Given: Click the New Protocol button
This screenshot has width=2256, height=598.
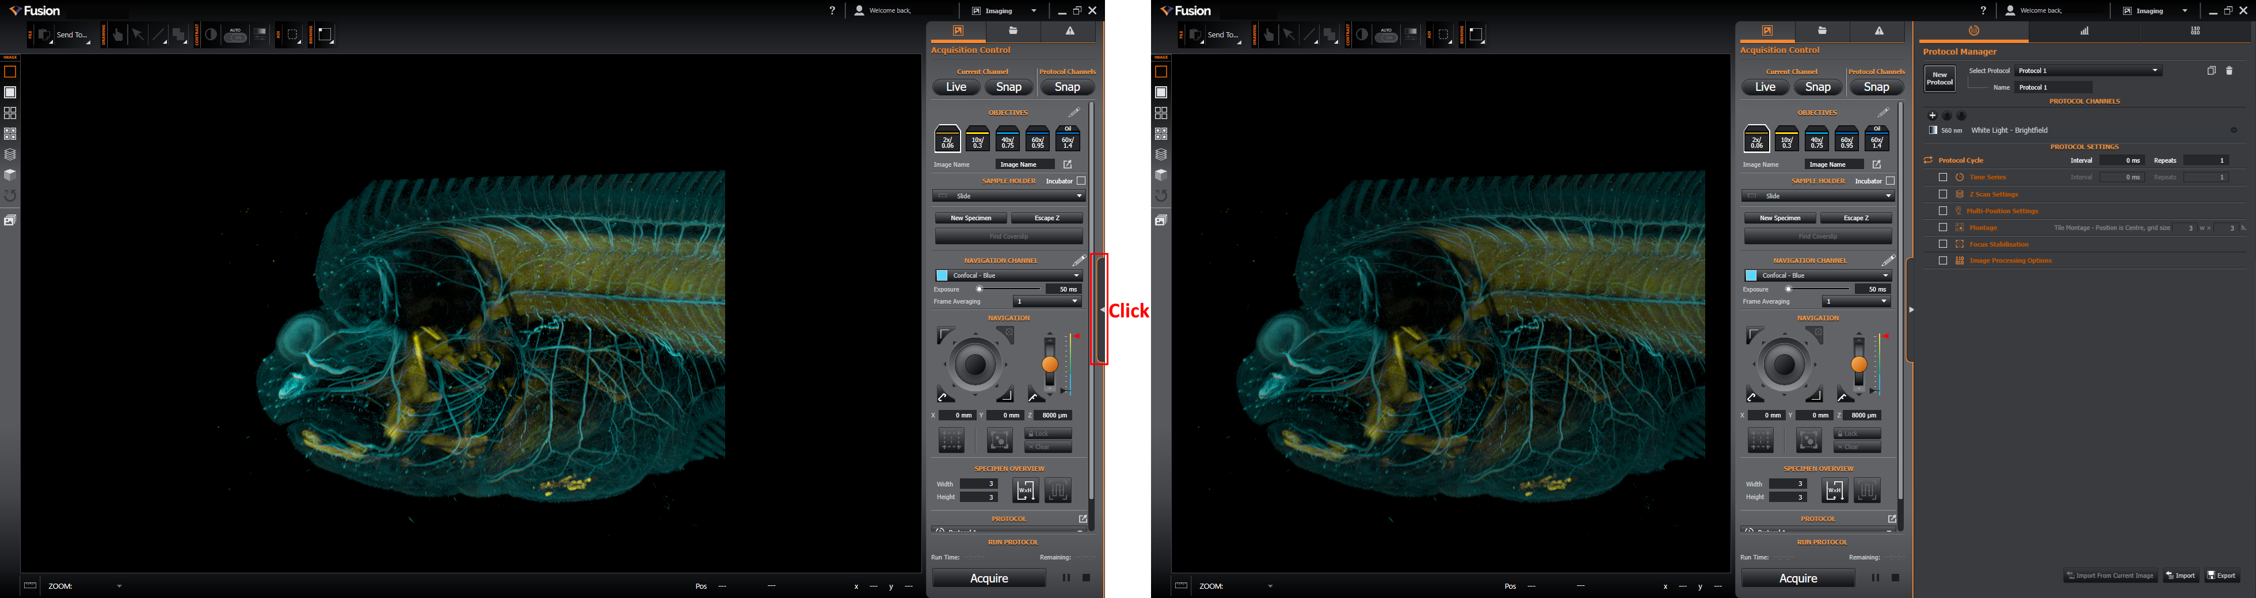Looking at the screenshot, I should click(1939, 79).
